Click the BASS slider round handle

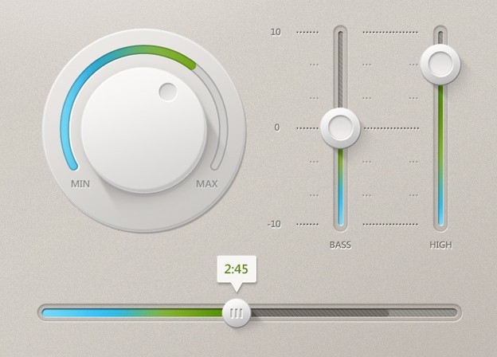click(340, 127)
